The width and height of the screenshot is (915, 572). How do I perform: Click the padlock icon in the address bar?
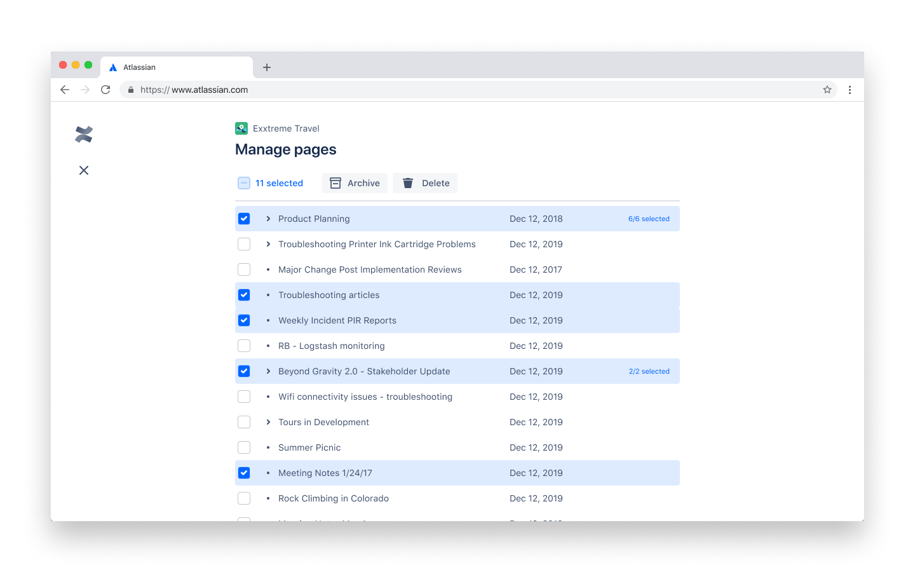pos(131,89)
